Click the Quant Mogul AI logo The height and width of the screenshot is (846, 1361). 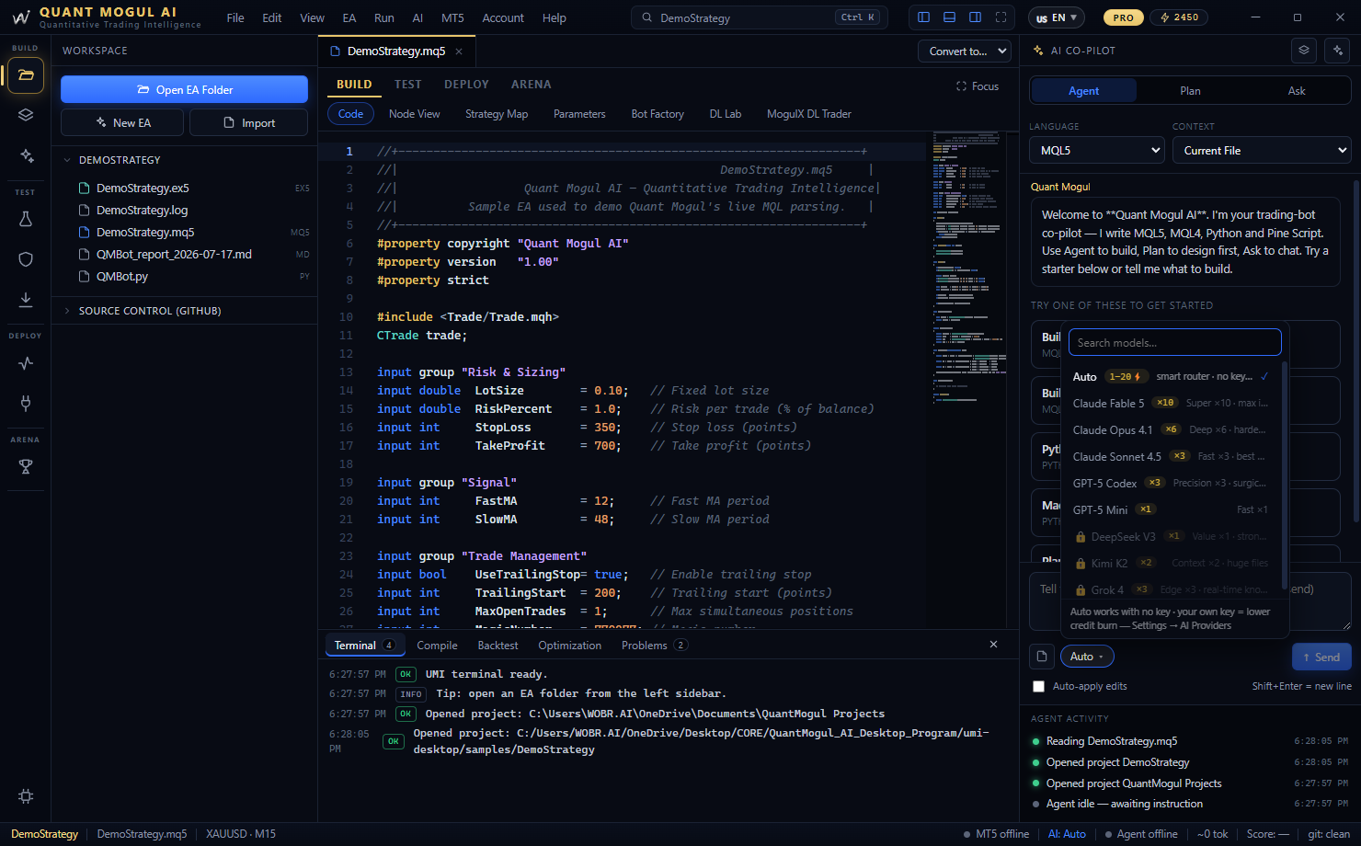(x=21, y=17)
